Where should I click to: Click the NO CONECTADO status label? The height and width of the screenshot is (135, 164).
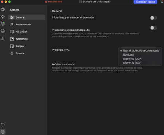[x=55, y=2]
